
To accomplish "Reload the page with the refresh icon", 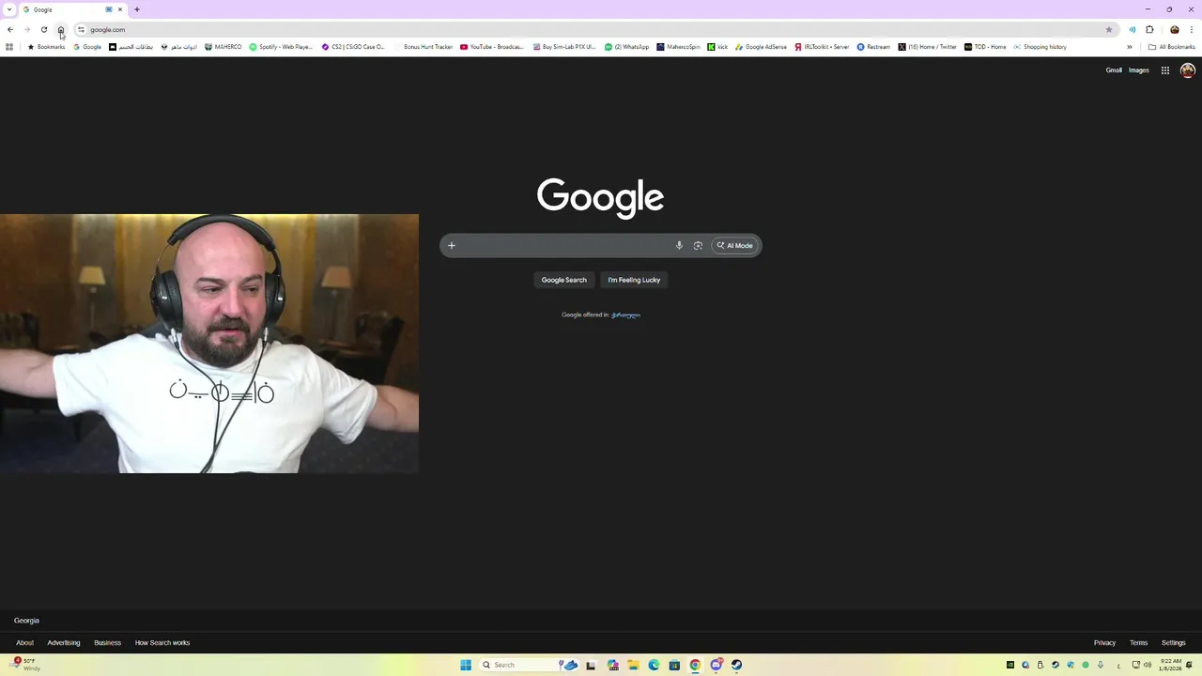I will pos(44,29).
